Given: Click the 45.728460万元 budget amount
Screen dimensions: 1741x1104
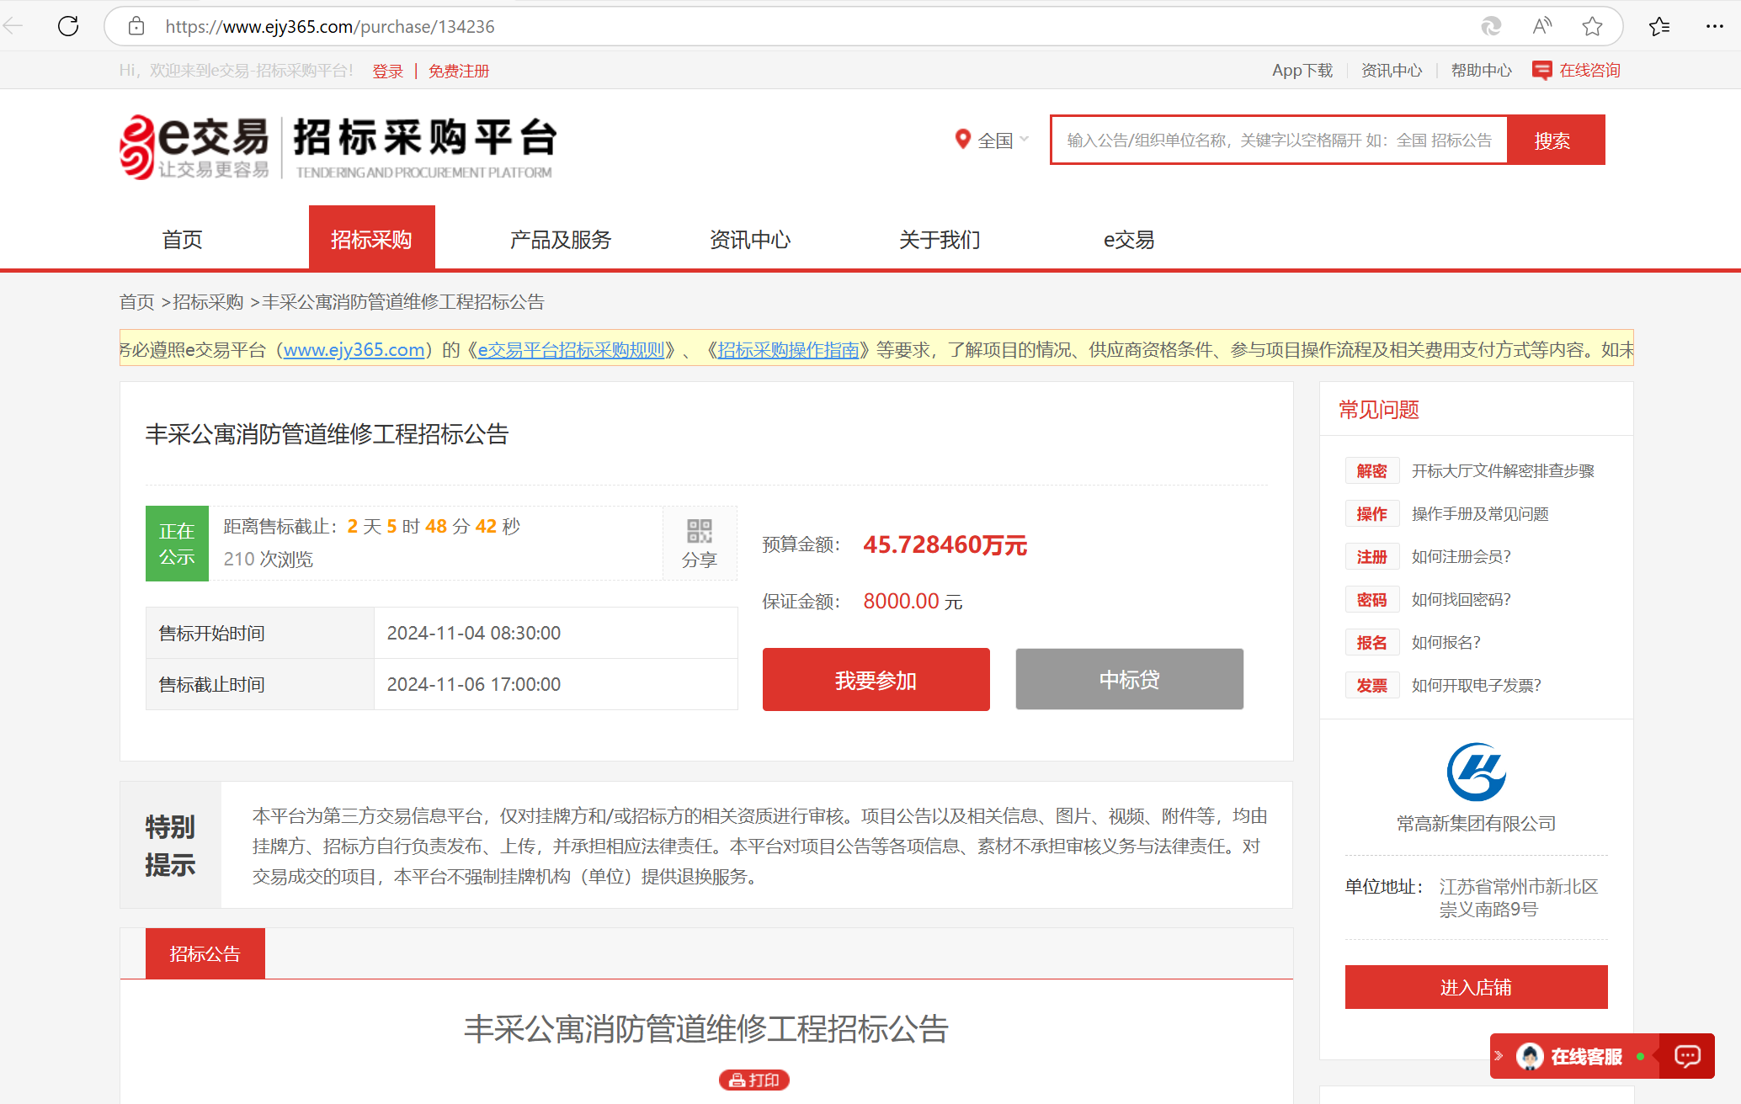Looking at the screenshot, I should [945, 544].
